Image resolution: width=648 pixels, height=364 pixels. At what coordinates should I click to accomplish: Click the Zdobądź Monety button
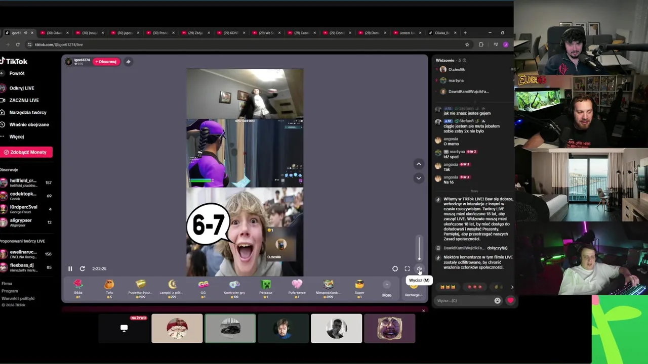pyautogui.click(x=25, y=152)
